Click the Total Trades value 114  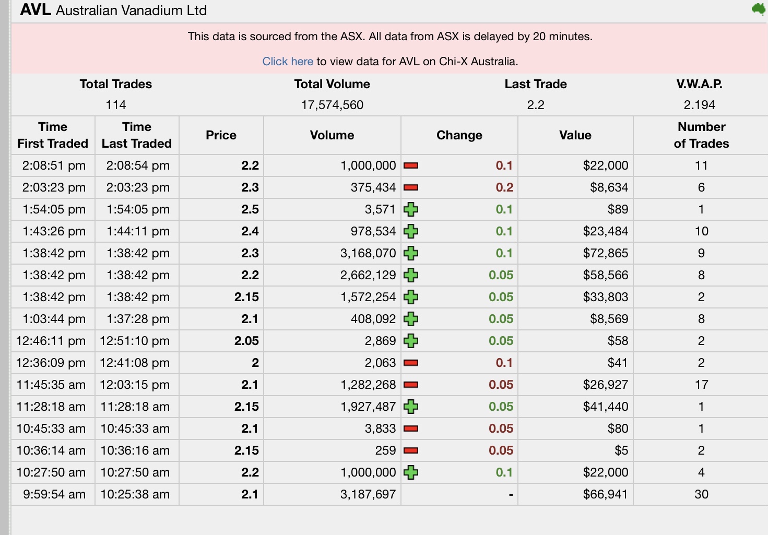(x=116, y=105)
